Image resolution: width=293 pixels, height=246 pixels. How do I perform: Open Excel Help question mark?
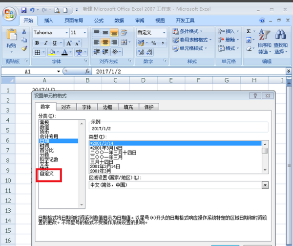point(262,21)
